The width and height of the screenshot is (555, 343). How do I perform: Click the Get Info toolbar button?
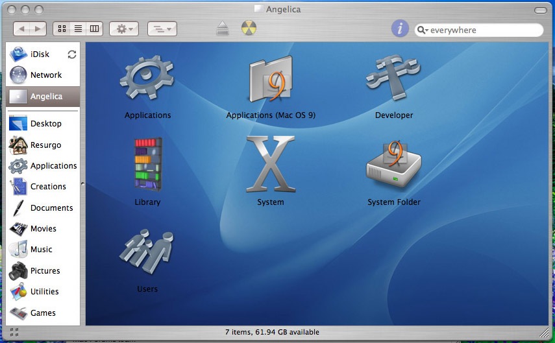400,29
